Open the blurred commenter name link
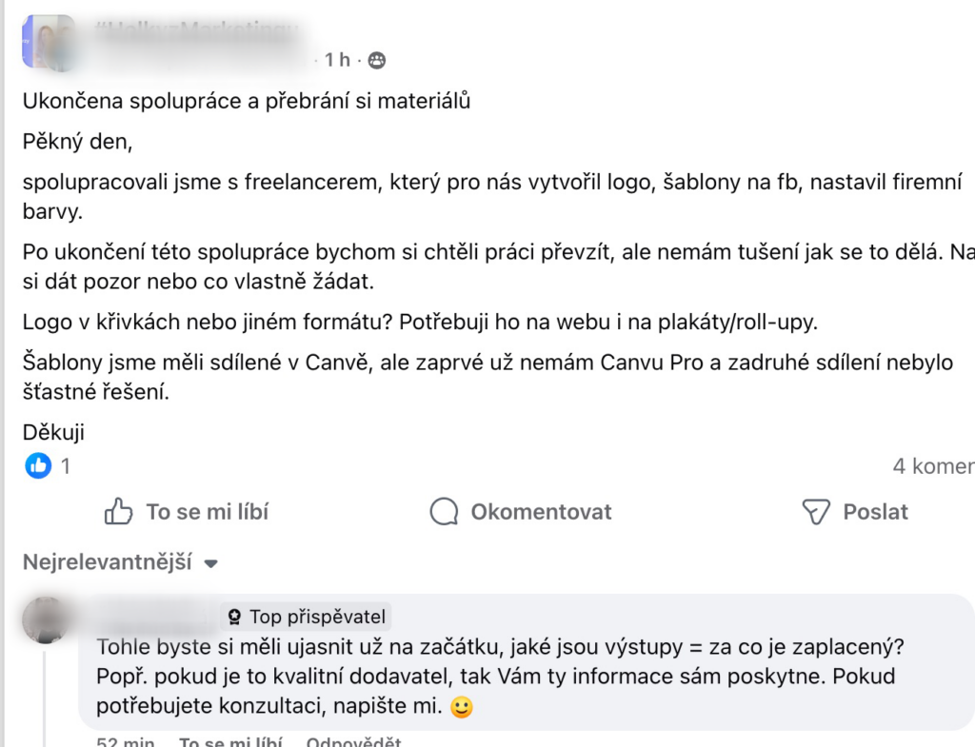The image size is (975, 747). pyautogui.click(x=156, y=616)
